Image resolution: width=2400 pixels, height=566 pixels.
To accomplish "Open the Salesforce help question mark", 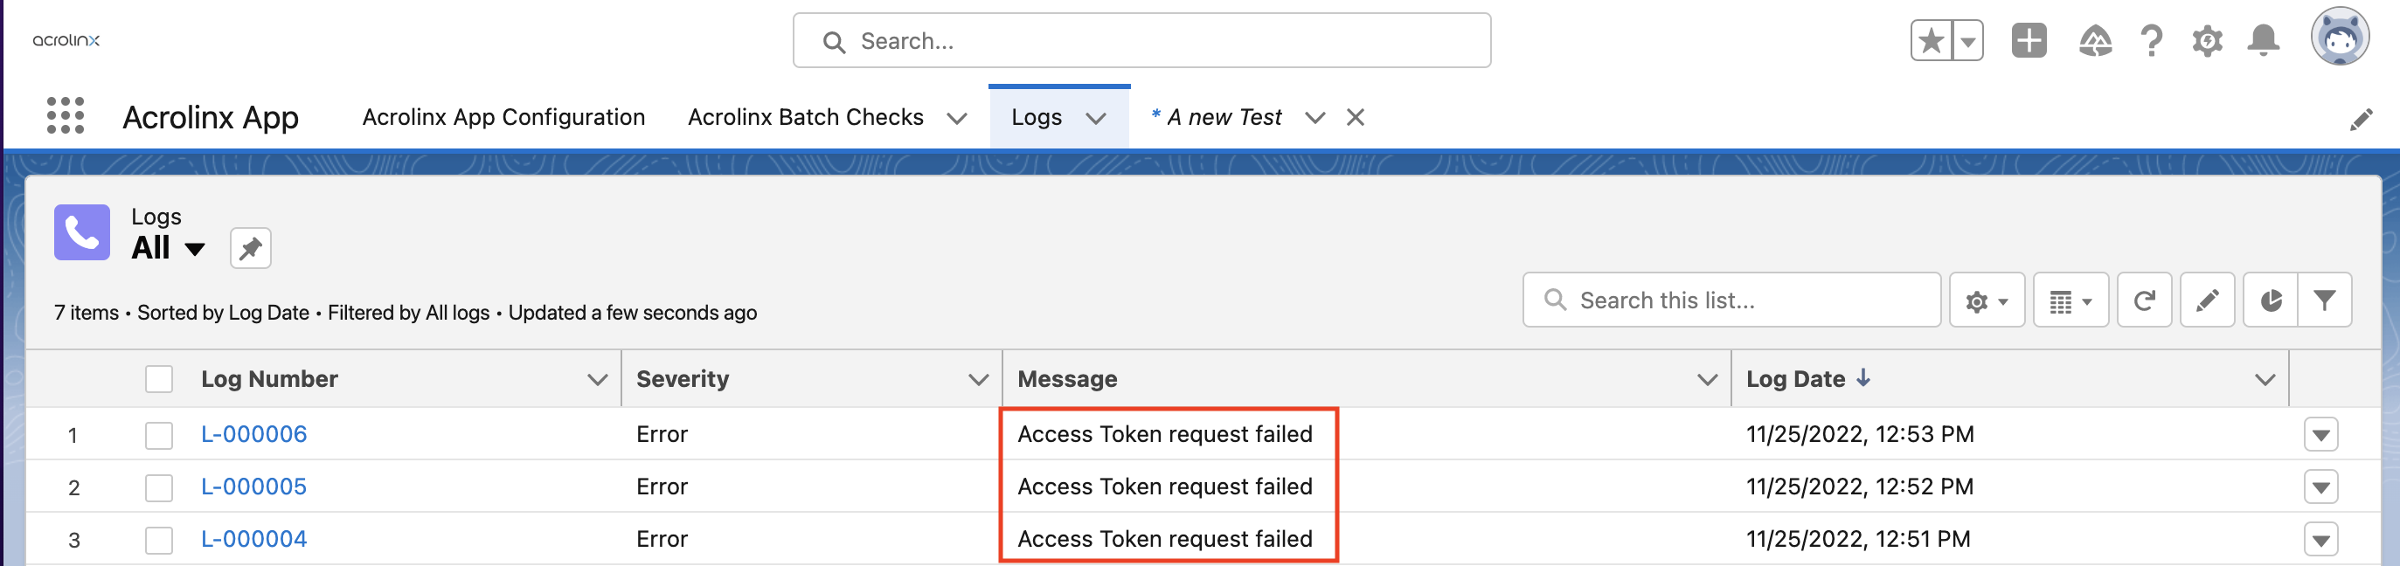I will click(2151, 41).
